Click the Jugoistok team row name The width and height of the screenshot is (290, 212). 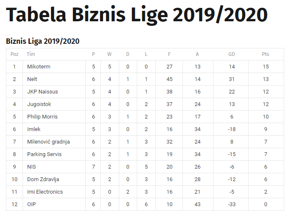[39, 104]
